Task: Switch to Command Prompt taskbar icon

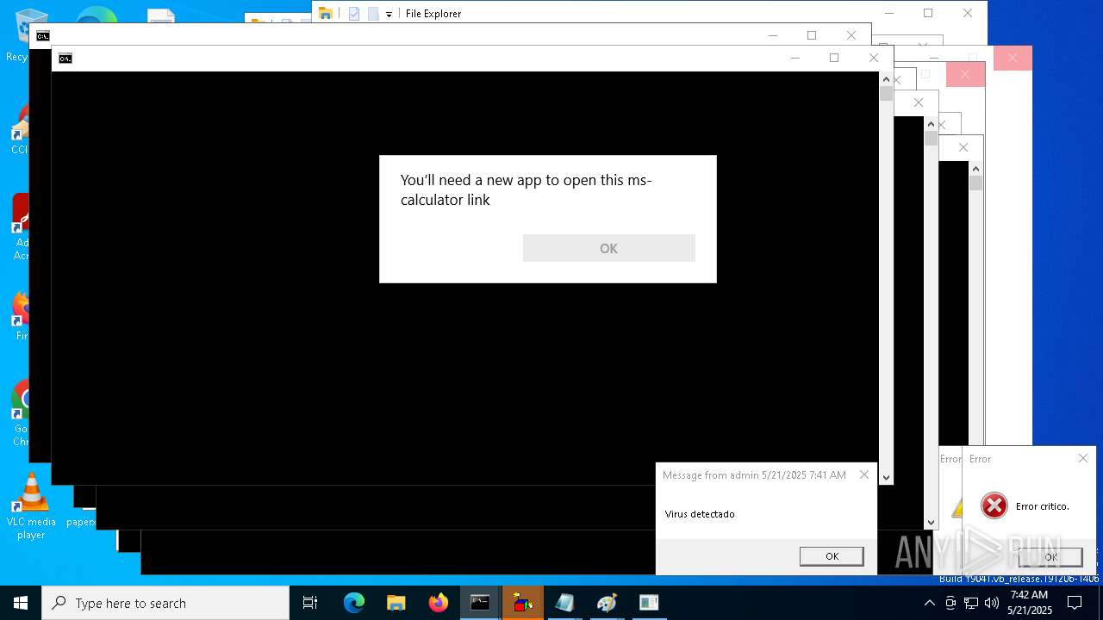Action: pyautogui.click(x=480, y=603)
